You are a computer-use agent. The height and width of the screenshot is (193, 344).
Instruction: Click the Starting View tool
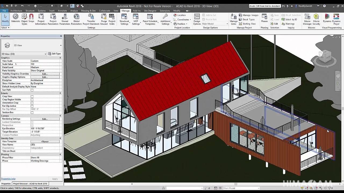coord(247,24)
